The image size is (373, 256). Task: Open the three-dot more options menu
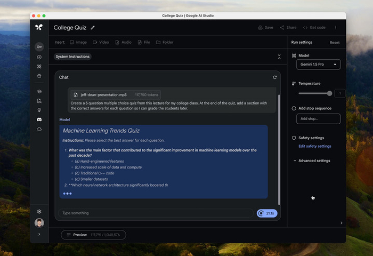(336, 28)
